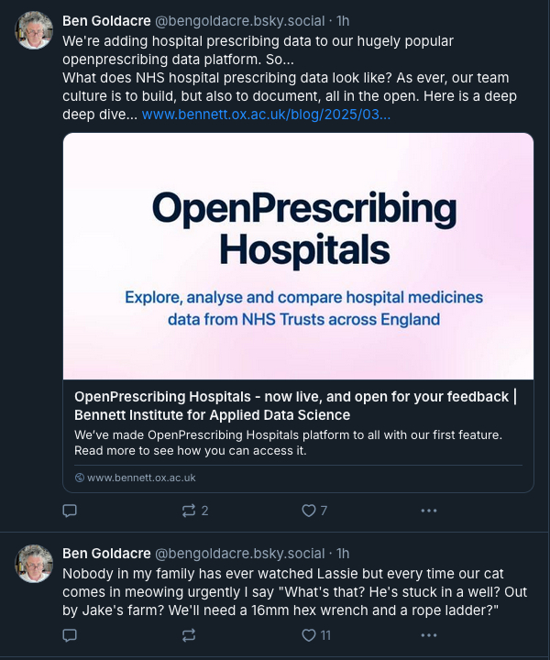Click the avatar beside the Lassie post
The height and width of the screenshot is (660, 550).
point(34,563)
